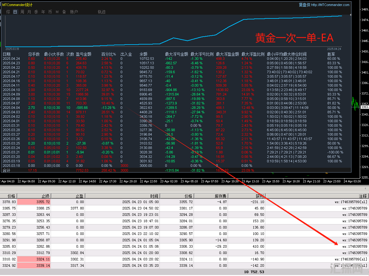
Task: Select the 日 daily statistics tab
Action: coord(15,12)
